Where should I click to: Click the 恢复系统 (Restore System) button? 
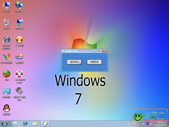[94, 62]
